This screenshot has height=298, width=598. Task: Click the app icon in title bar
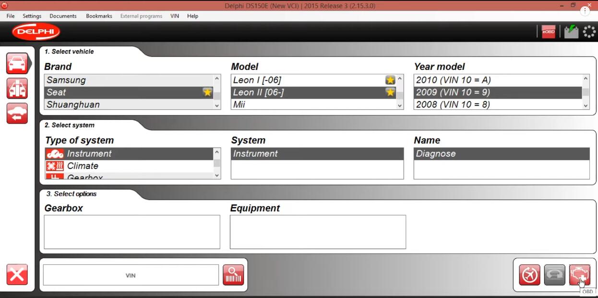[x=5, y=5]
